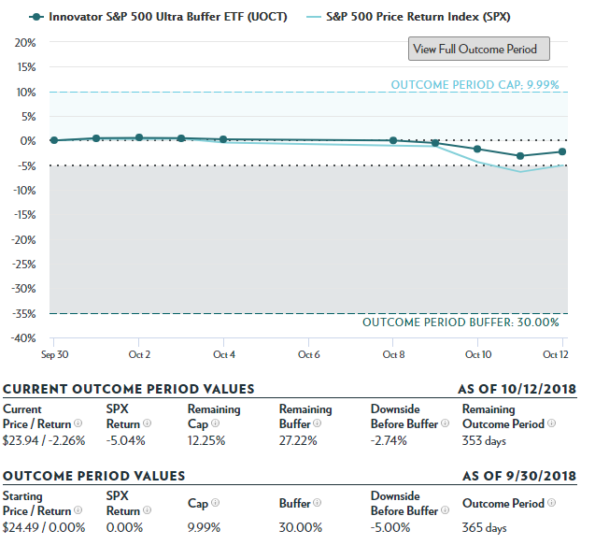Click the OUTCOME PERIOD CAP: 9.99% label
This screenshot has width=595, height=559.
[475, 85]
